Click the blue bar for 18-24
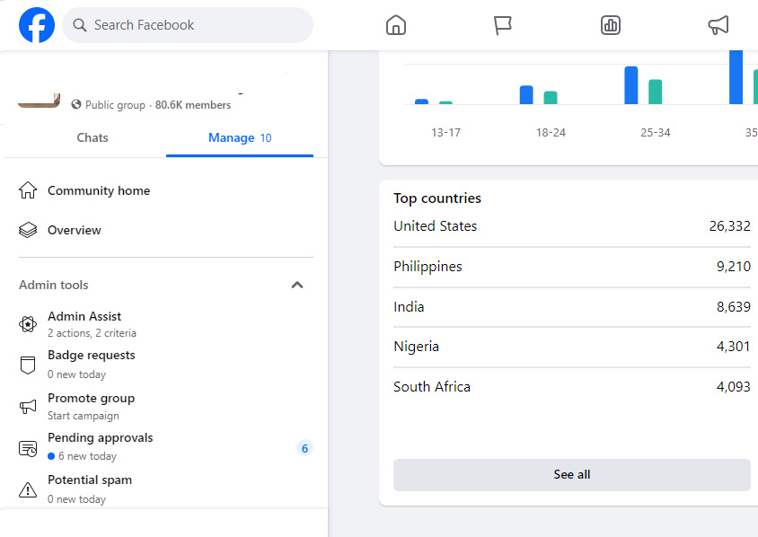The height and width of the screenshot is (537, 758). tap(526, 94)
